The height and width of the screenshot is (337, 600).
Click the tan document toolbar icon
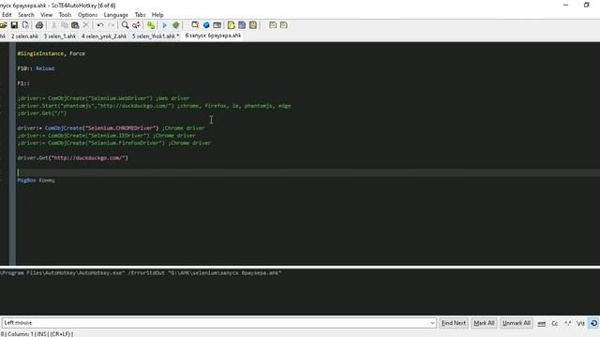pos(253,25)
